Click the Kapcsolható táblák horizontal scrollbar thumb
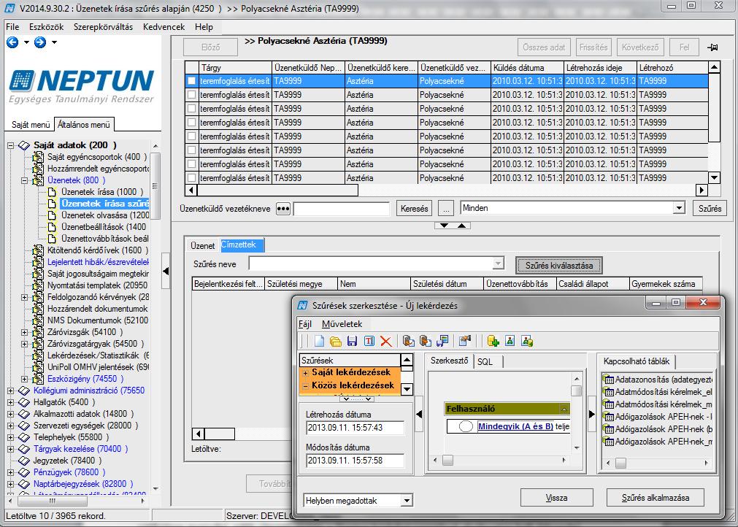Screen dimensions: 738x527 click(x=620, y=463)
